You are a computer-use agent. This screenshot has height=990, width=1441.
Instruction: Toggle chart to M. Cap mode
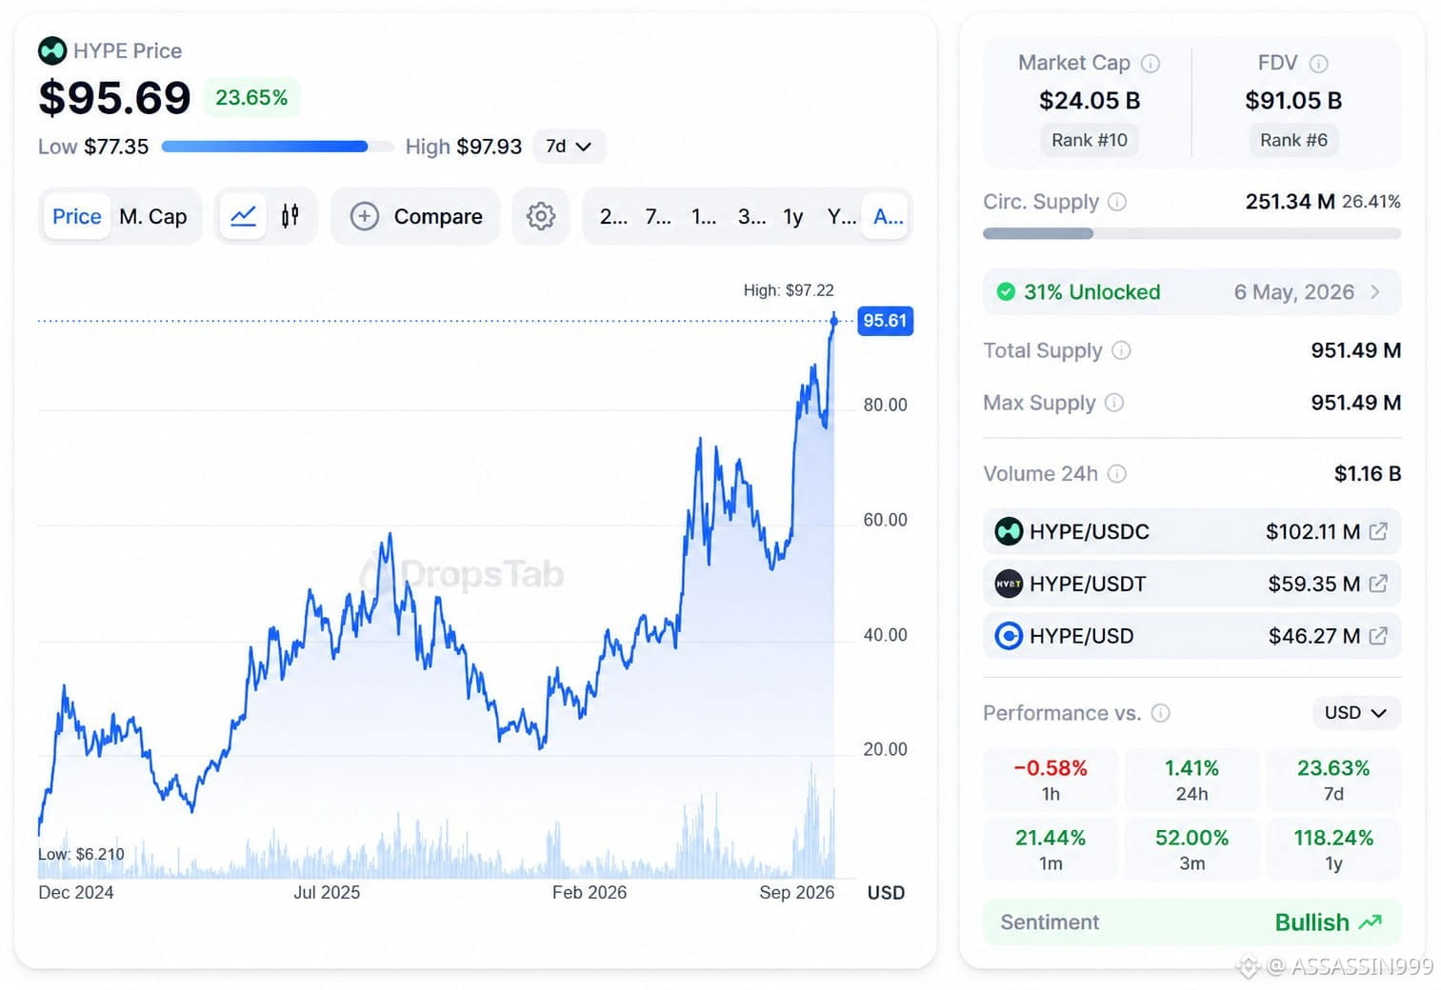coord(153,216)
